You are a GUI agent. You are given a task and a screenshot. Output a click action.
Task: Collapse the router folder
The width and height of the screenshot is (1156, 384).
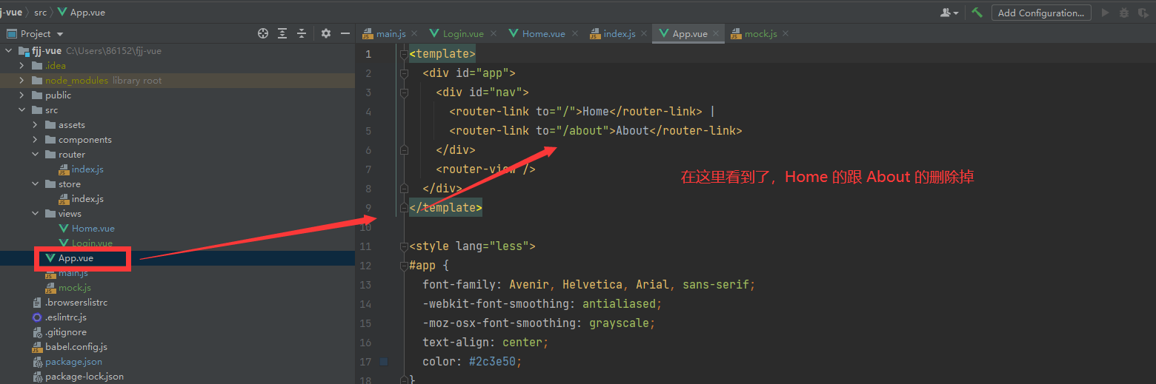coord(35,155)
